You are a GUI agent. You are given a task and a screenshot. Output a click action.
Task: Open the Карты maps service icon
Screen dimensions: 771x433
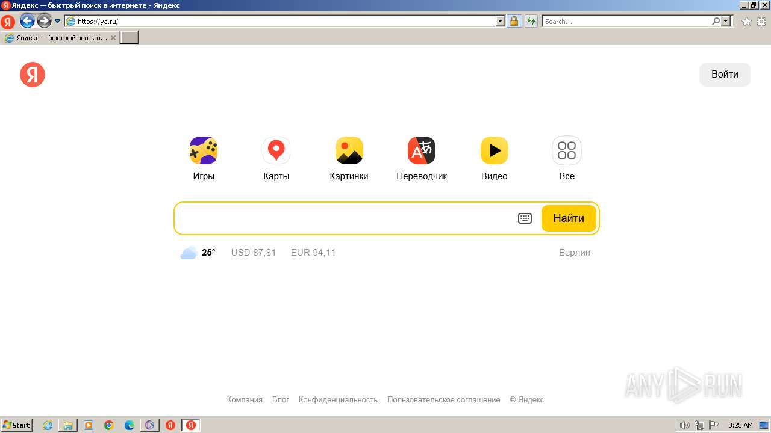pyautogui.click(x=276, y=150)
